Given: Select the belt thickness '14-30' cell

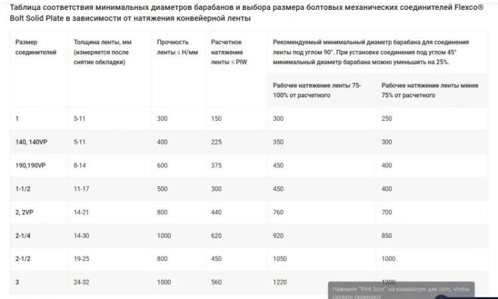Looking at the screenshot, I should coord(81,235).
